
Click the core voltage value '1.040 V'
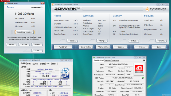coord(55,76)
